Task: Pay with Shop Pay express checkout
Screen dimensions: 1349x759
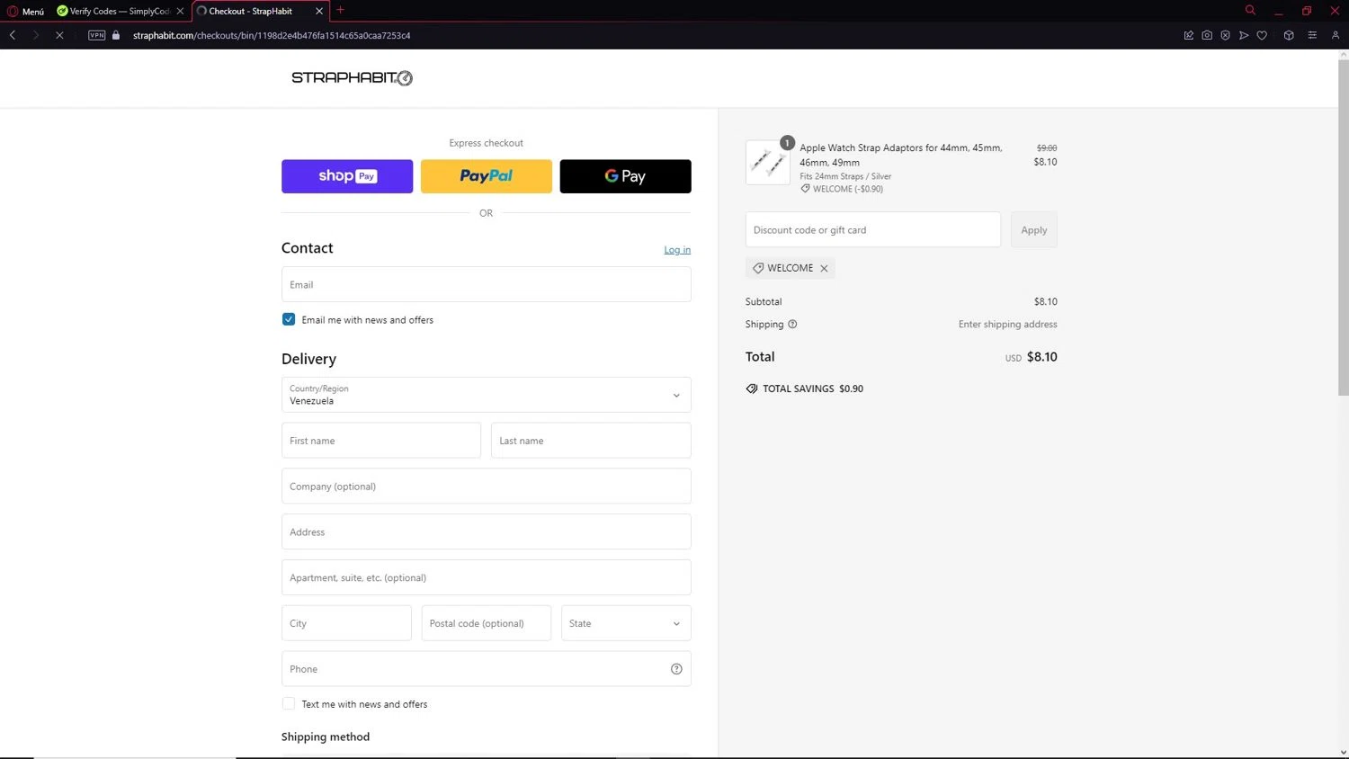Action: click(x=347, y=176)
